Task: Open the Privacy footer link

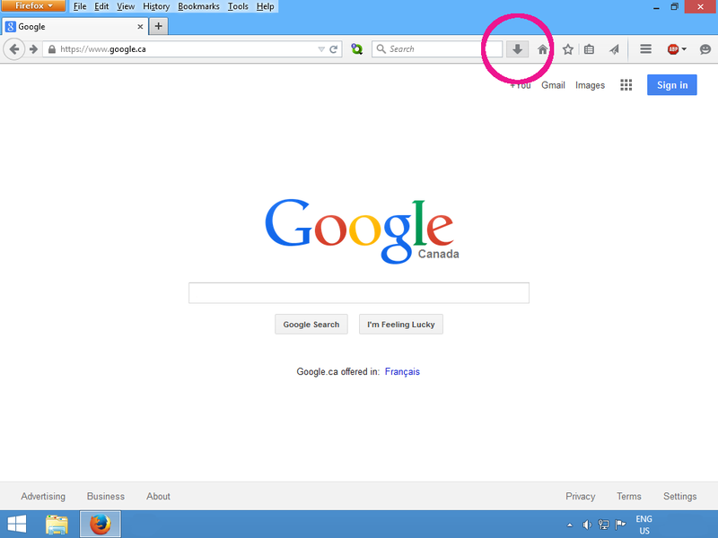Action: coord(580,497)
